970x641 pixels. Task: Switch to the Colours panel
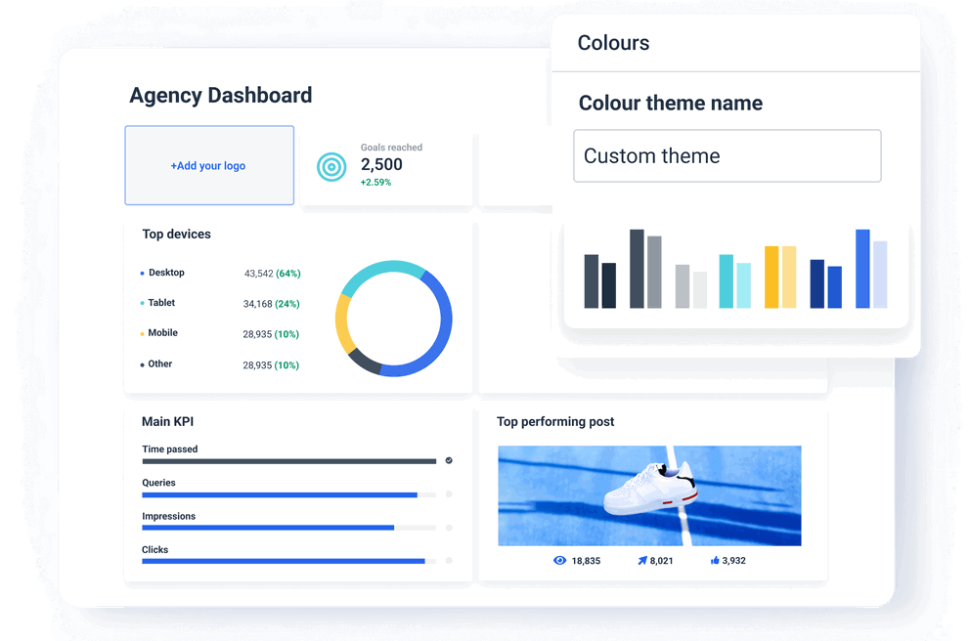point(613,43)
